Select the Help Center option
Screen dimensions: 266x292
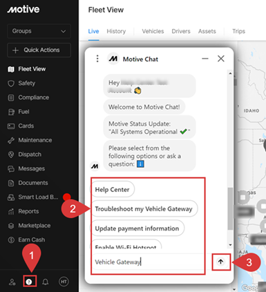(x=112, y=190)
